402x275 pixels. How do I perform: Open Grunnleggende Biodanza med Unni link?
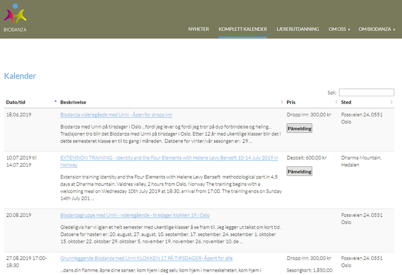146,258
